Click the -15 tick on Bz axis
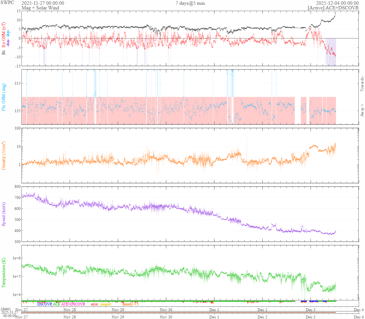365x319 pixels. click(x=18, y=66)
